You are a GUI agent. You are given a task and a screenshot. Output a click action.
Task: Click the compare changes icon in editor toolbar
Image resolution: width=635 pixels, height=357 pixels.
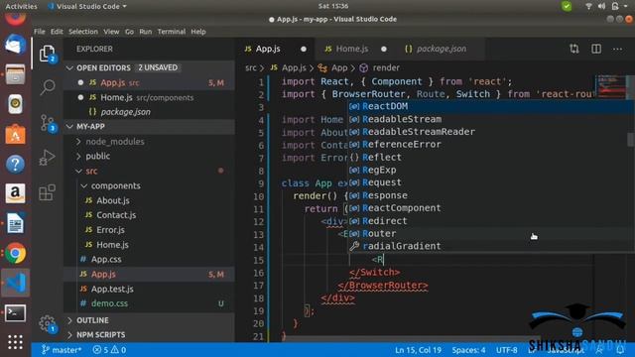pyautogui.click(x=574, y=49)
